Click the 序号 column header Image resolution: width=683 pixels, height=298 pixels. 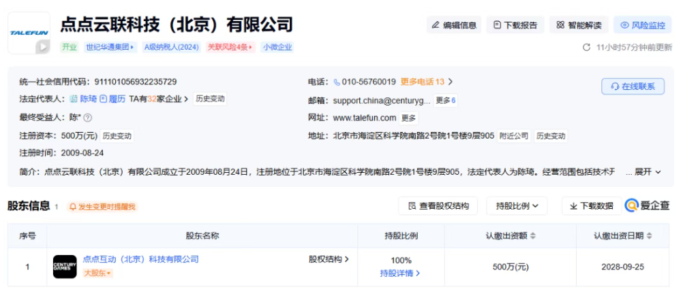pyautogui.click(x=27, y=236)
